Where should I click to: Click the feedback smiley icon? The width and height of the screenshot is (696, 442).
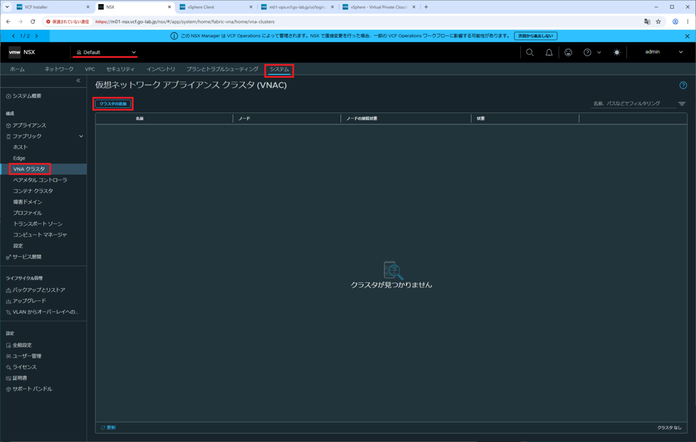[568, 52]
